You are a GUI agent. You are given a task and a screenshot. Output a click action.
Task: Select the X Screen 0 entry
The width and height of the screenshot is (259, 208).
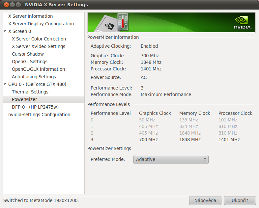click(x=20, y=31)
